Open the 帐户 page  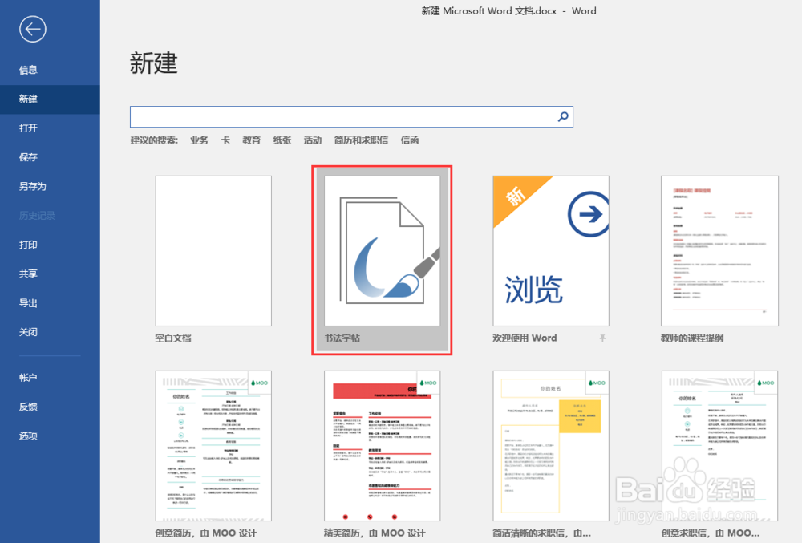[28, 378]
